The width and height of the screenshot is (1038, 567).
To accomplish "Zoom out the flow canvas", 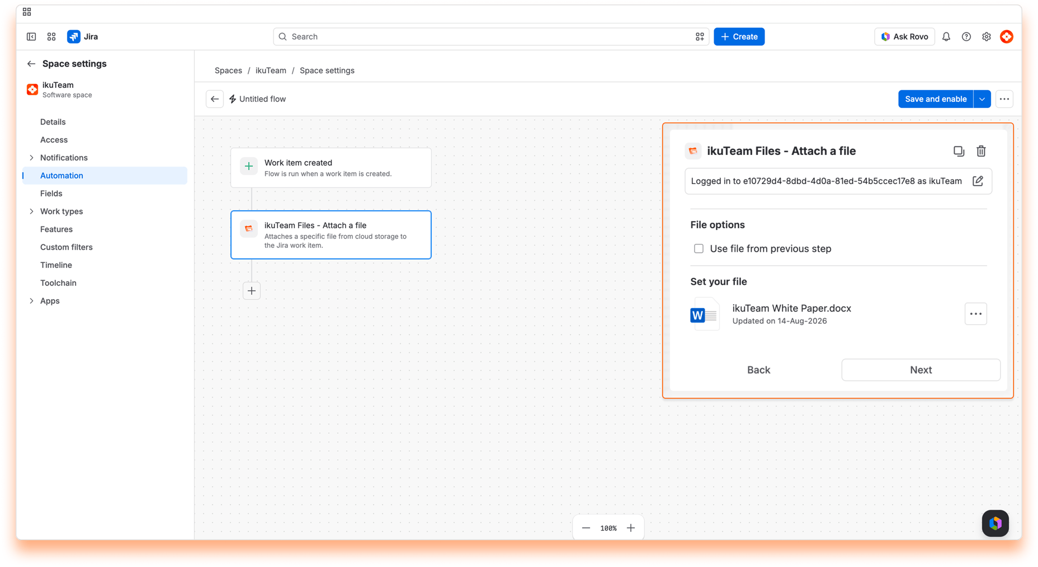I will pyautogui.click(x=586, y=528).
